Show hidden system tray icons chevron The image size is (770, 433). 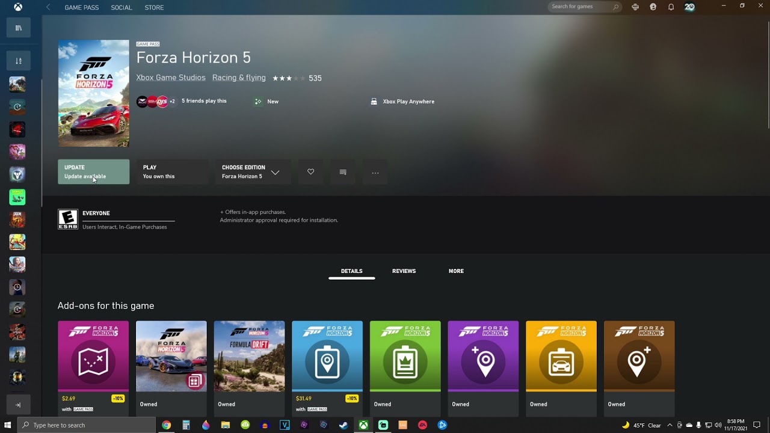tap(670, 425)
